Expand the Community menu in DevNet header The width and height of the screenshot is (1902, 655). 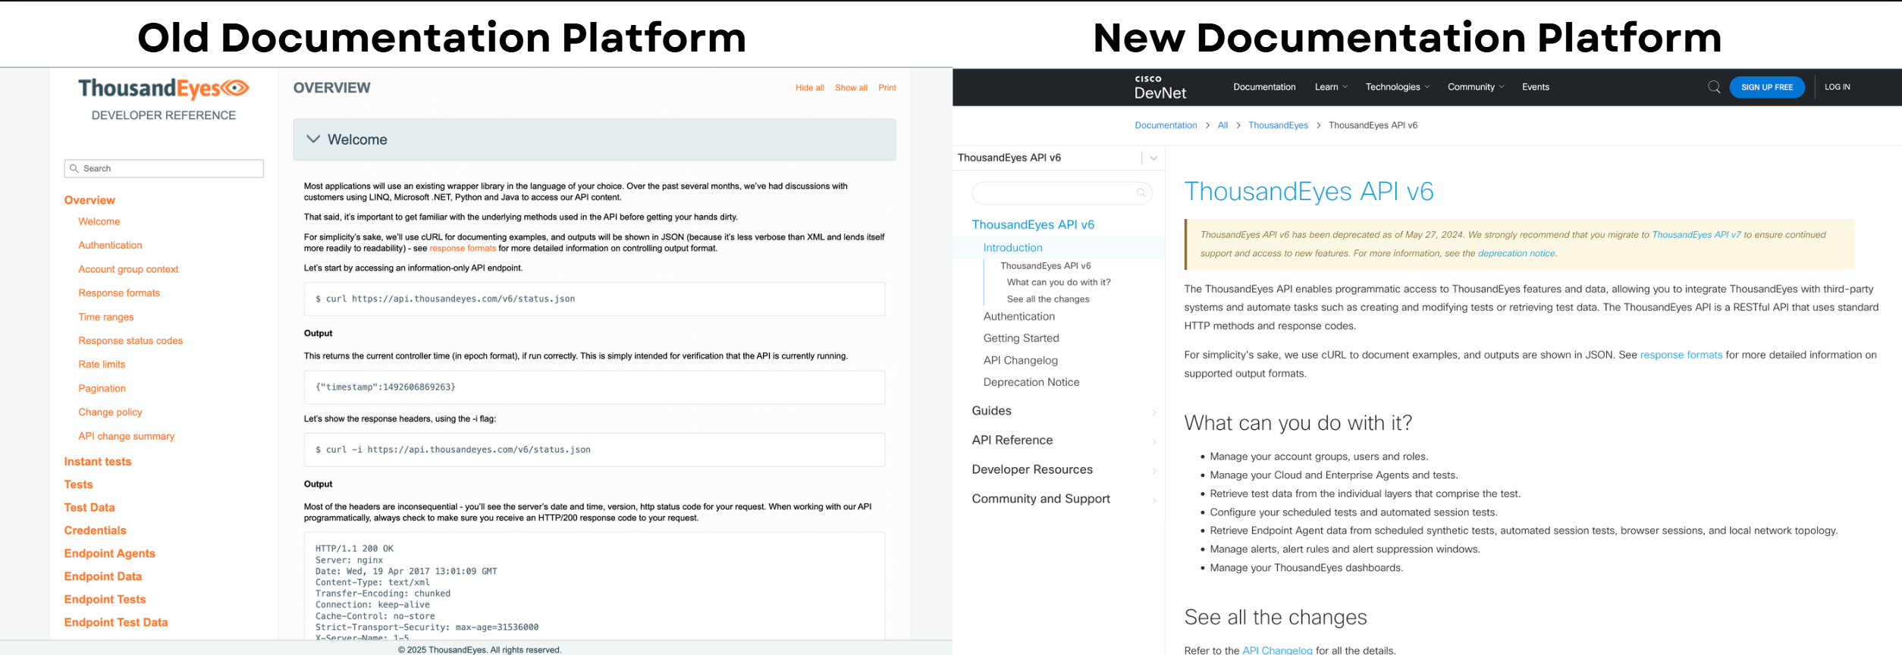click(x=1476, y=87)
